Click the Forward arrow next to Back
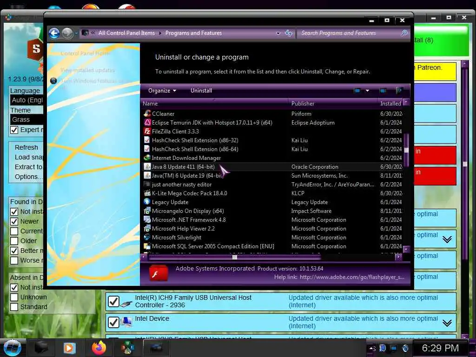This screenshot has height=357, width=476. pyautogui.click(x=67, y=33)
